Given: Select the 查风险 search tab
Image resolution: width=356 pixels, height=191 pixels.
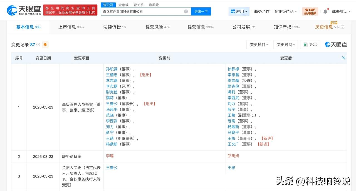Looking at the screenshot, I should [x=154, y=5].
